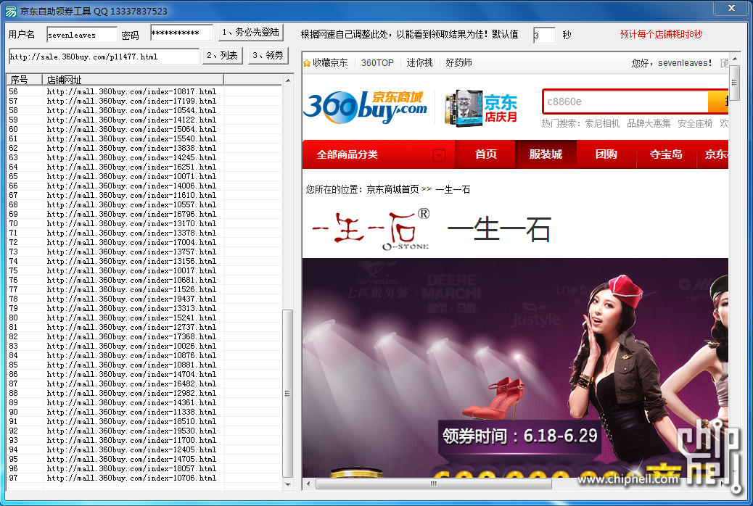Viewport: 753px width, 506px height.
Task: Open the 团购 navigation tab
Action: coord(606,154)
